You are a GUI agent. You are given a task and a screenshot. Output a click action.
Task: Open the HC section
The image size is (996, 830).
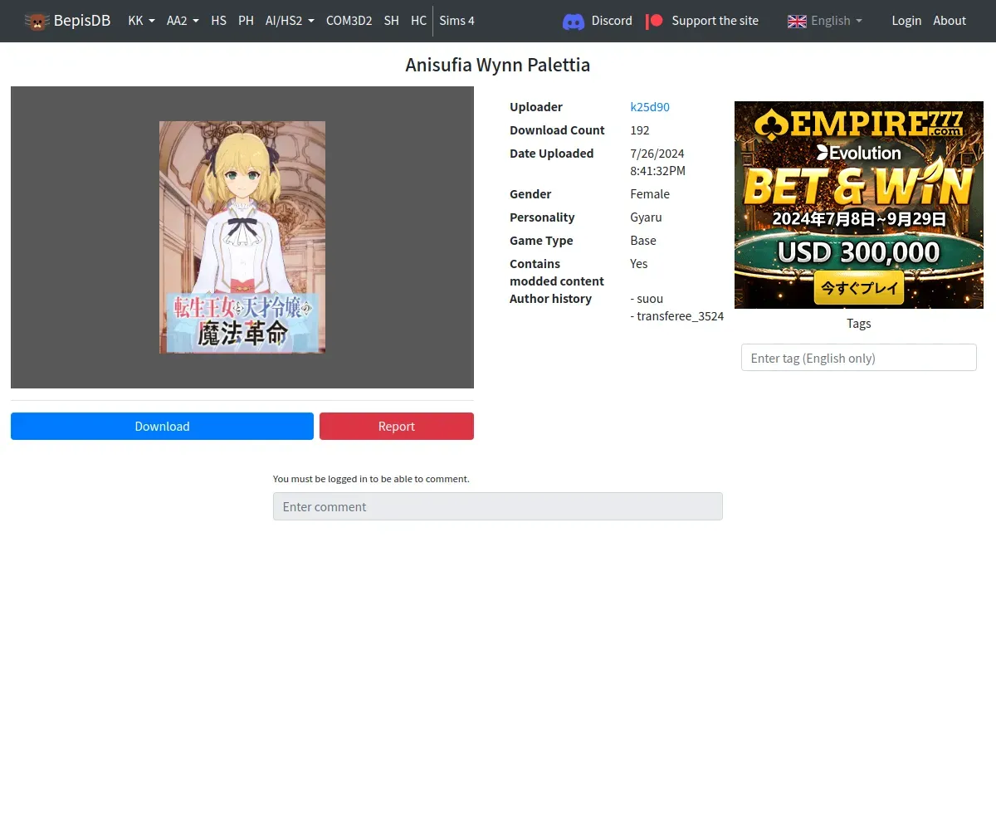tap(419, 21)
